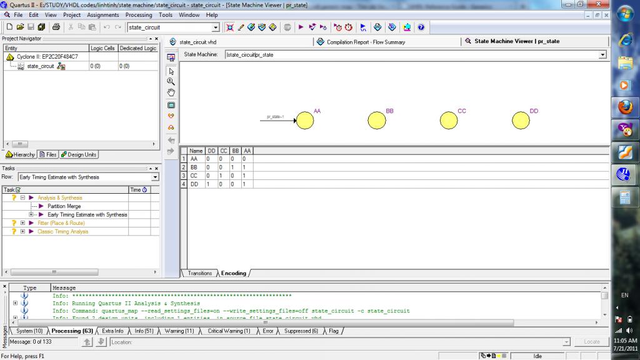Viewport: 640px width, 360px height.
Task: Expand the Classic Timing Analysis task
Action: 22,232
